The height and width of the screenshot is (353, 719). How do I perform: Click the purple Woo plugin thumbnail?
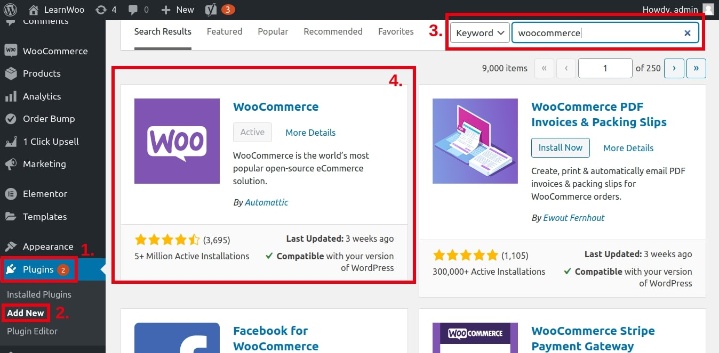pos(177,141)
